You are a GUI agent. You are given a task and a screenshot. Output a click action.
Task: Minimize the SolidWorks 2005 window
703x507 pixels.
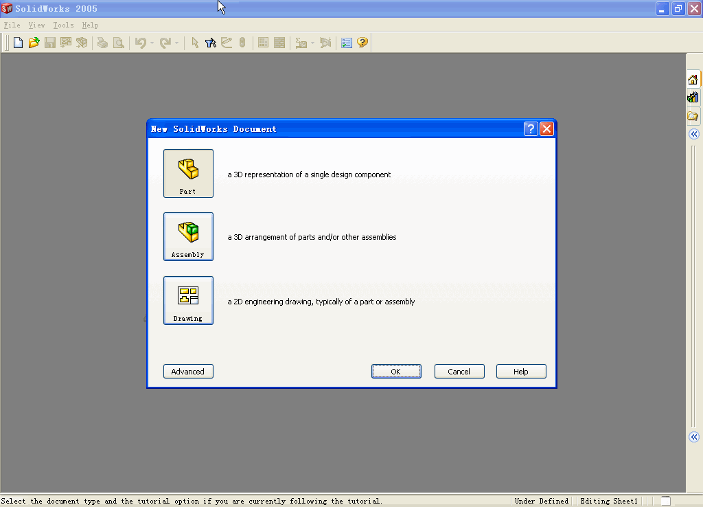pos(662,8)
